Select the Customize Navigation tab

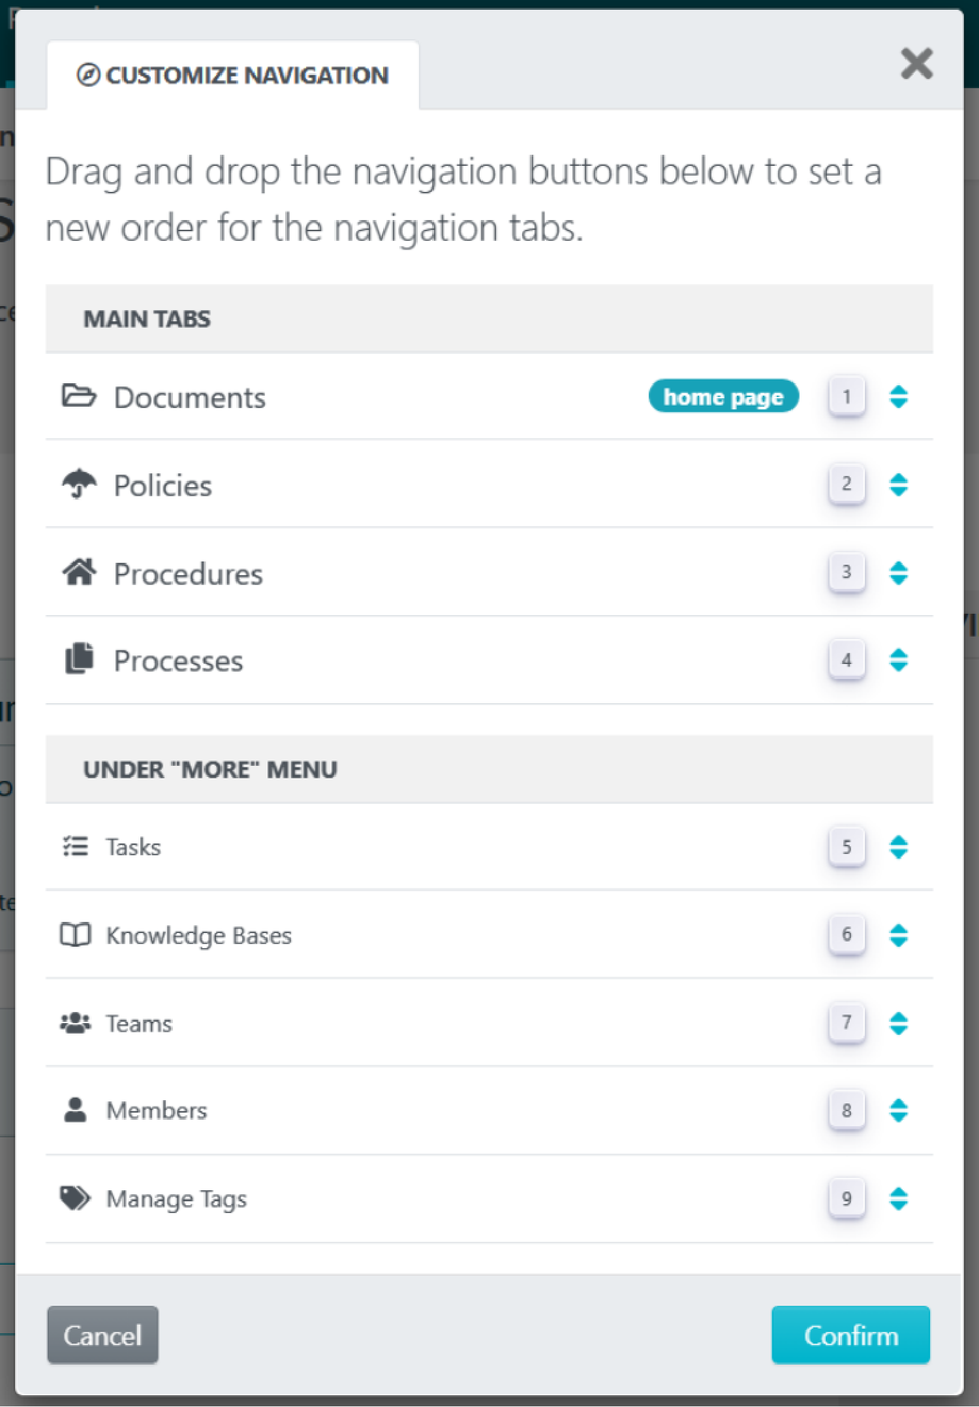coord(233,75)
